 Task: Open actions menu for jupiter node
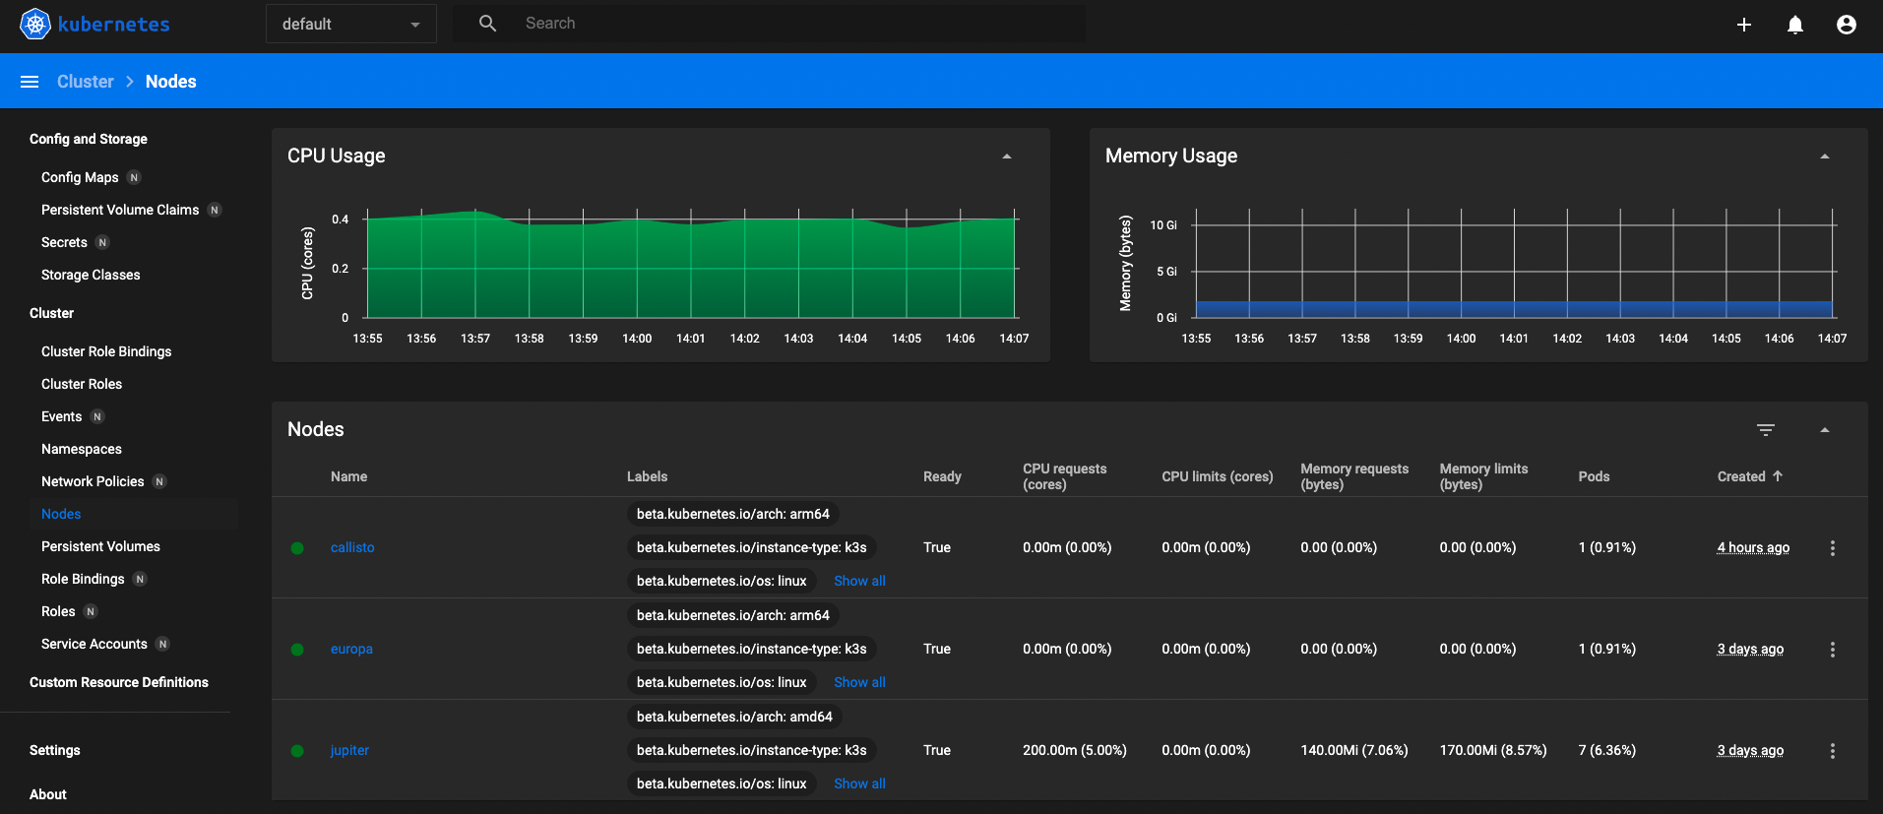tap(1833, 751)
